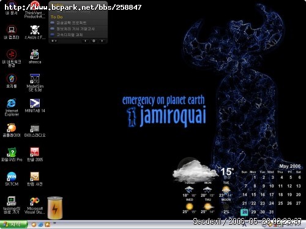This screenshot has height=229, width=306.
Task: Launch blue Internet Explorer Quick Launch icon
Action: pos(41,225)
